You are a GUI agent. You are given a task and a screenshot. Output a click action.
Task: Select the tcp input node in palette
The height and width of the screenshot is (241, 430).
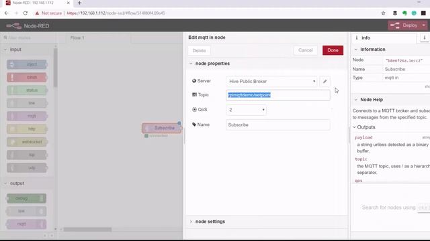[27, 155]
